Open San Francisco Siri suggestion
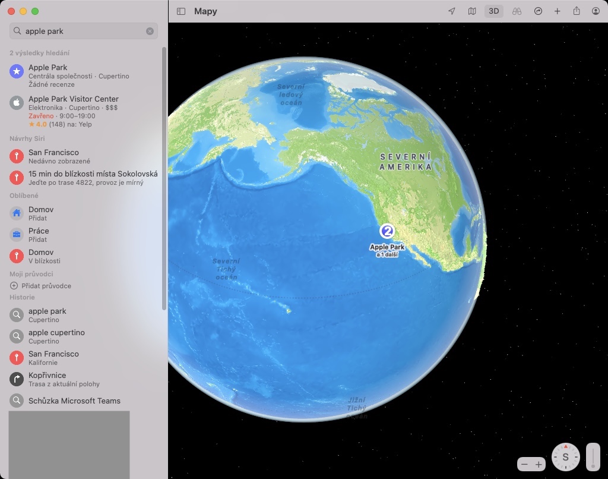 pyautogui.click(x=83, y=156)
